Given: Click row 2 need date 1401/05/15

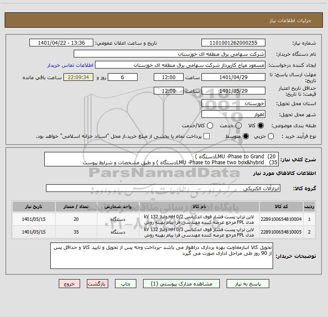Looking at the screenshot, I should 34,232.
